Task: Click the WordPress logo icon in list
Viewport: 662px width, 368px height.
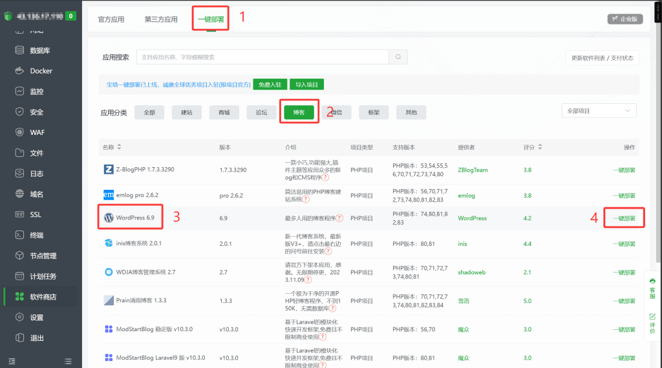Action: coord(109,218)
